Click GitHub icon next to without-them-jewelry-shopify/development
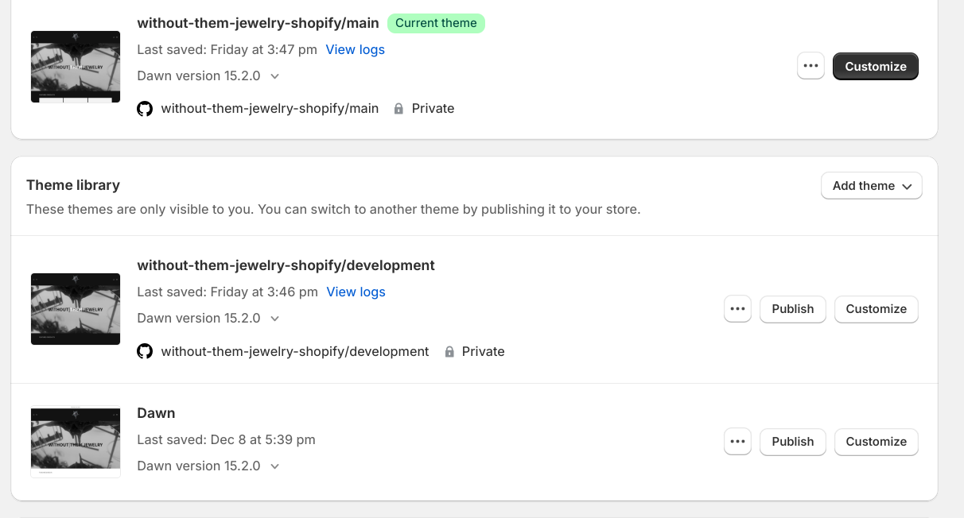The image size is (964, 518). [145, 351]
